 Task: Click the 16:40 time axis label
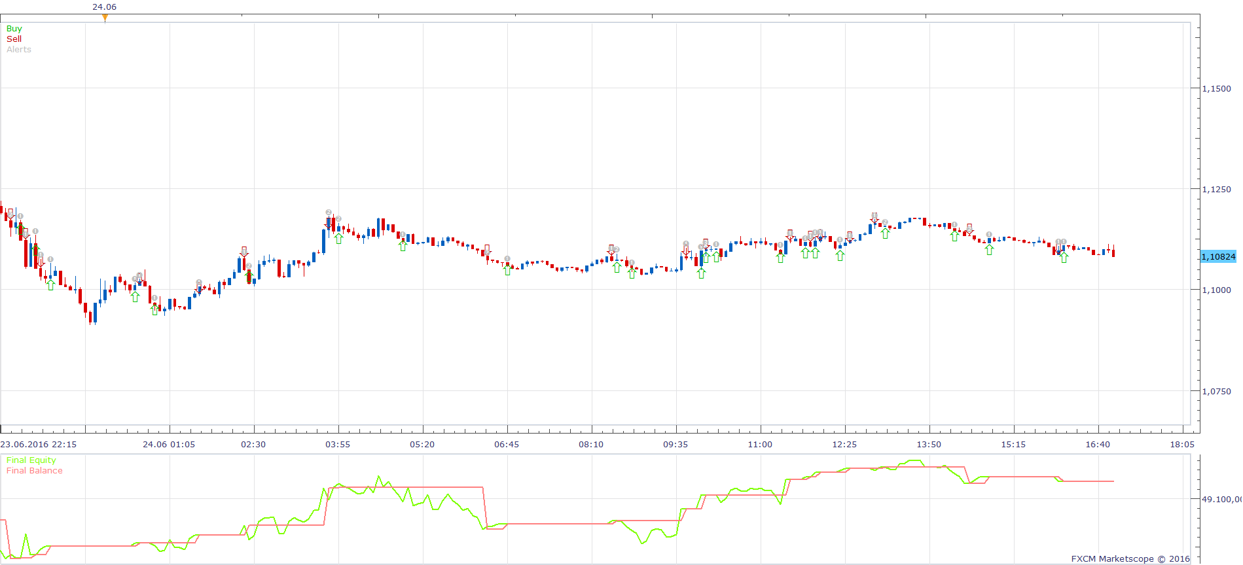(x=1098, y=444)
